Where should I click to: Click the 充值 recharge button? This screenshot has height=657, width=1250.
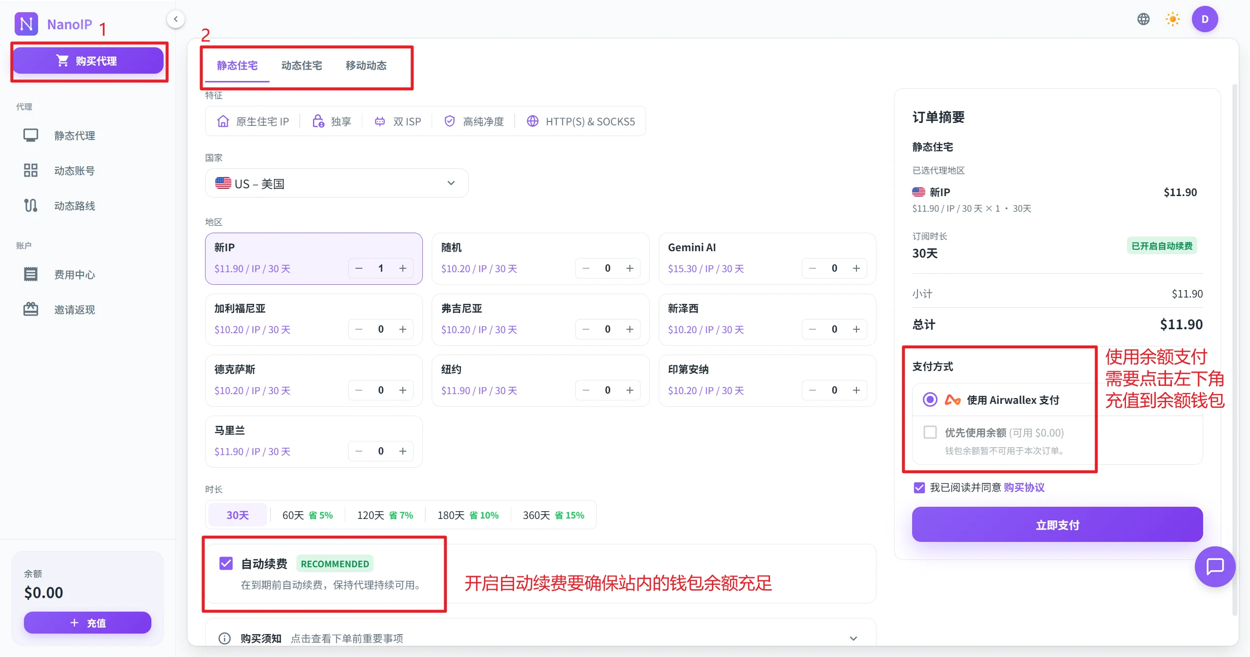88,623
